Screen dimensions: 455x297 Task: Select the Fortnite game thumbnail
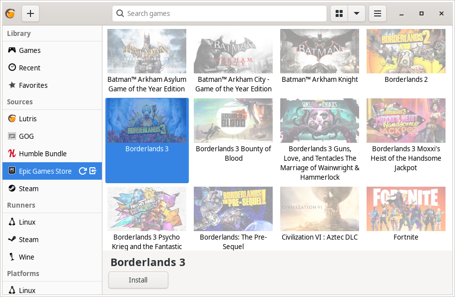[x=406, y=209]
